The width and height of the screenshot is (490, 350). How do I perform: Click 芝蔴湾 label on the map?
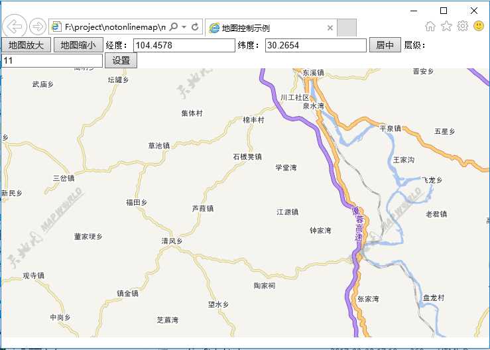click(168, 320)
